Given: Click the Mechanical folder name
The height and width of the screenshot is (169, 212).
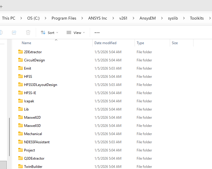Looking at the screenshot, I should (x=33, y=134).
